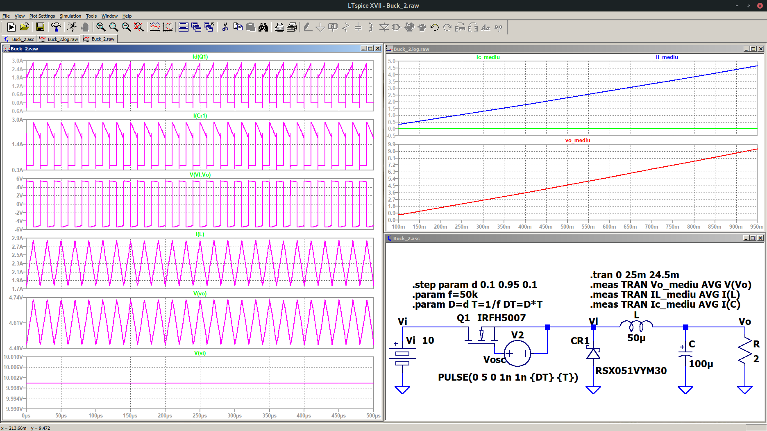Viewport: 767px width, 431px height.
Task: Click the Rotate component icon
Action: click(460, 27)
